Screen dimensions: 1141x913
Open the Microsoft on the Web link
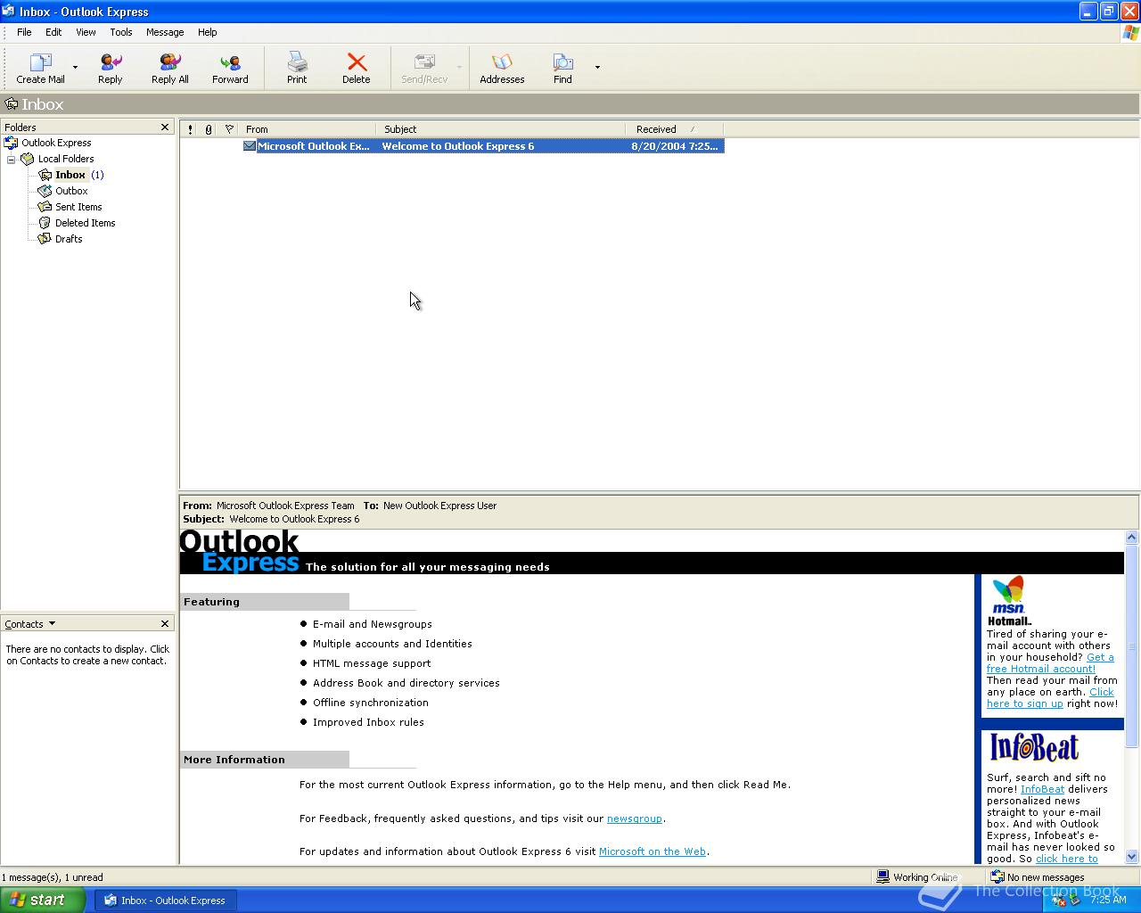[x=653, y=851]
